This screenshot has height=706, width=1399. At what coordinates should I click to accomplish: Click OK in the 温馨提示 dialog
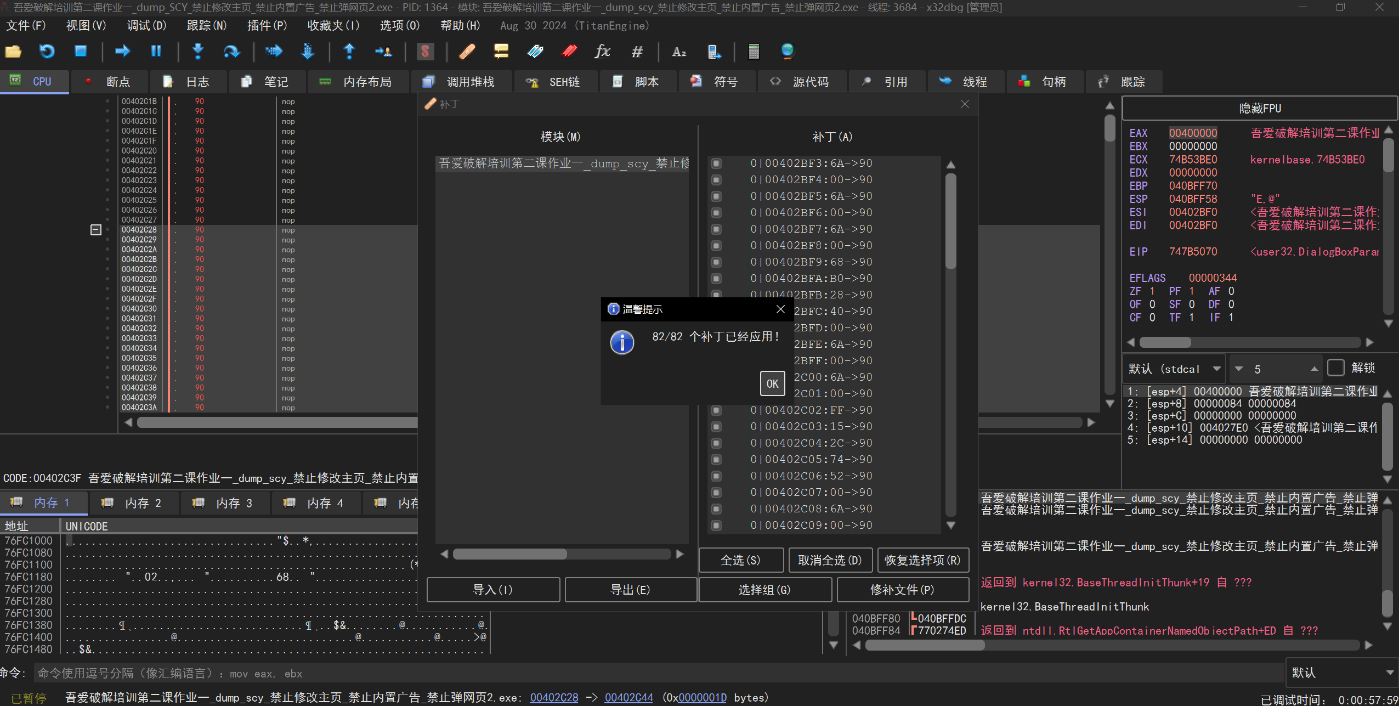pos(772,383)
